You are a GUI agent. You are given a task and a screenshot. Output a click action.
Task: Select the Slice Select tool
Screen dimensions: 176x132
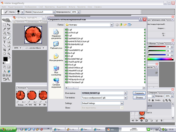[x=9, y=29]
